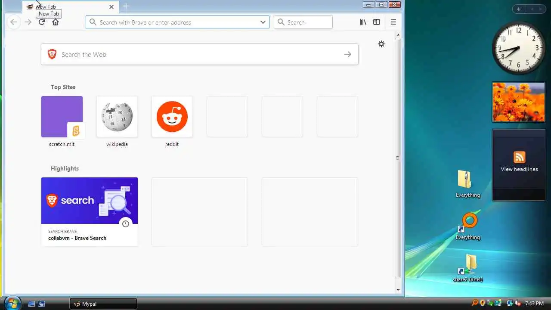Click the Top Sites heading
This screenshot has height=310, width=551.
(x=63, y=87)
